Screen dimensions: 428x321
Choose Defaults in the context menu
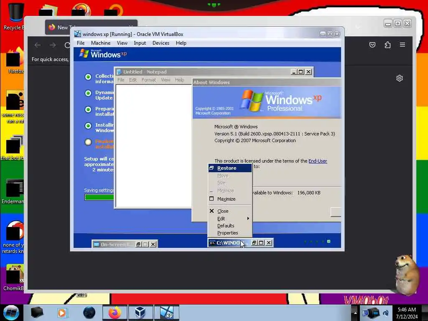tap(230, 226)
